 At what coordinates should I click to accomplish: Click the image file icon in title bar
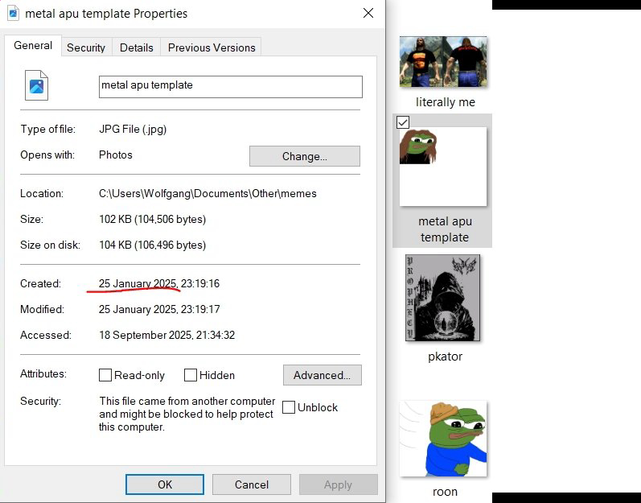[13, 13]
